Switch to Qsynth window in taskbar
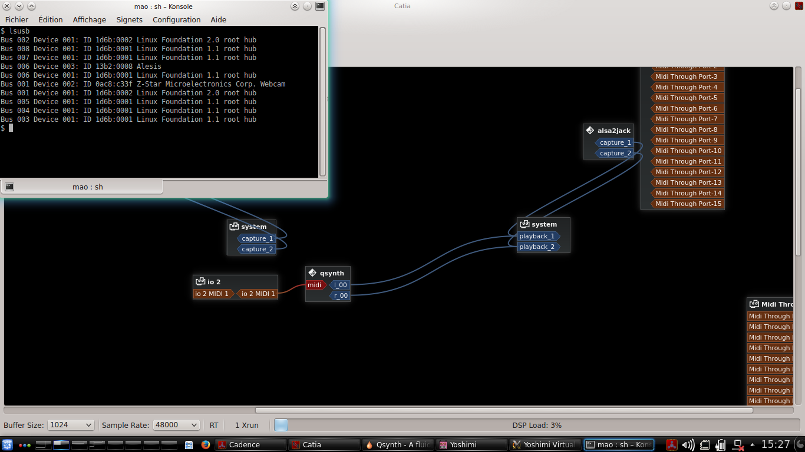 coord(398,445)
